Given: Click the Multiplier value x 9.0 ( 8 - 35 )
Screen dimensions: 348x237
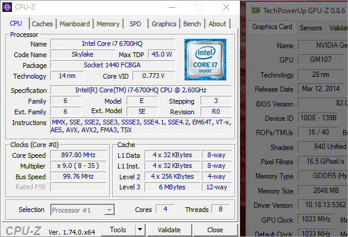Looking at the screenshot, I should (78, 166).
